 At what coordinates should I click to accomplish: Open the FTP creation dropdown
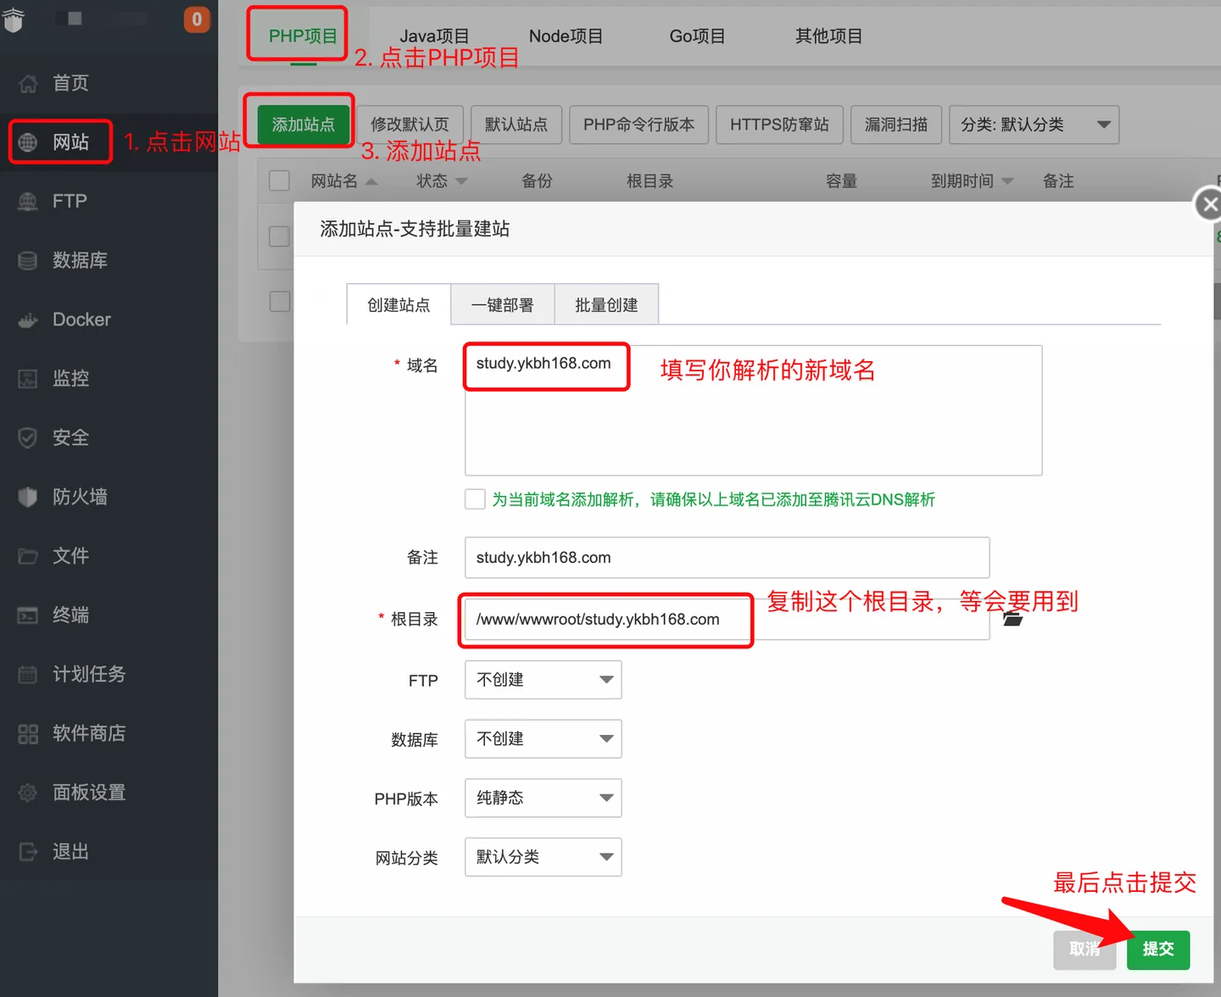[543, 680]
